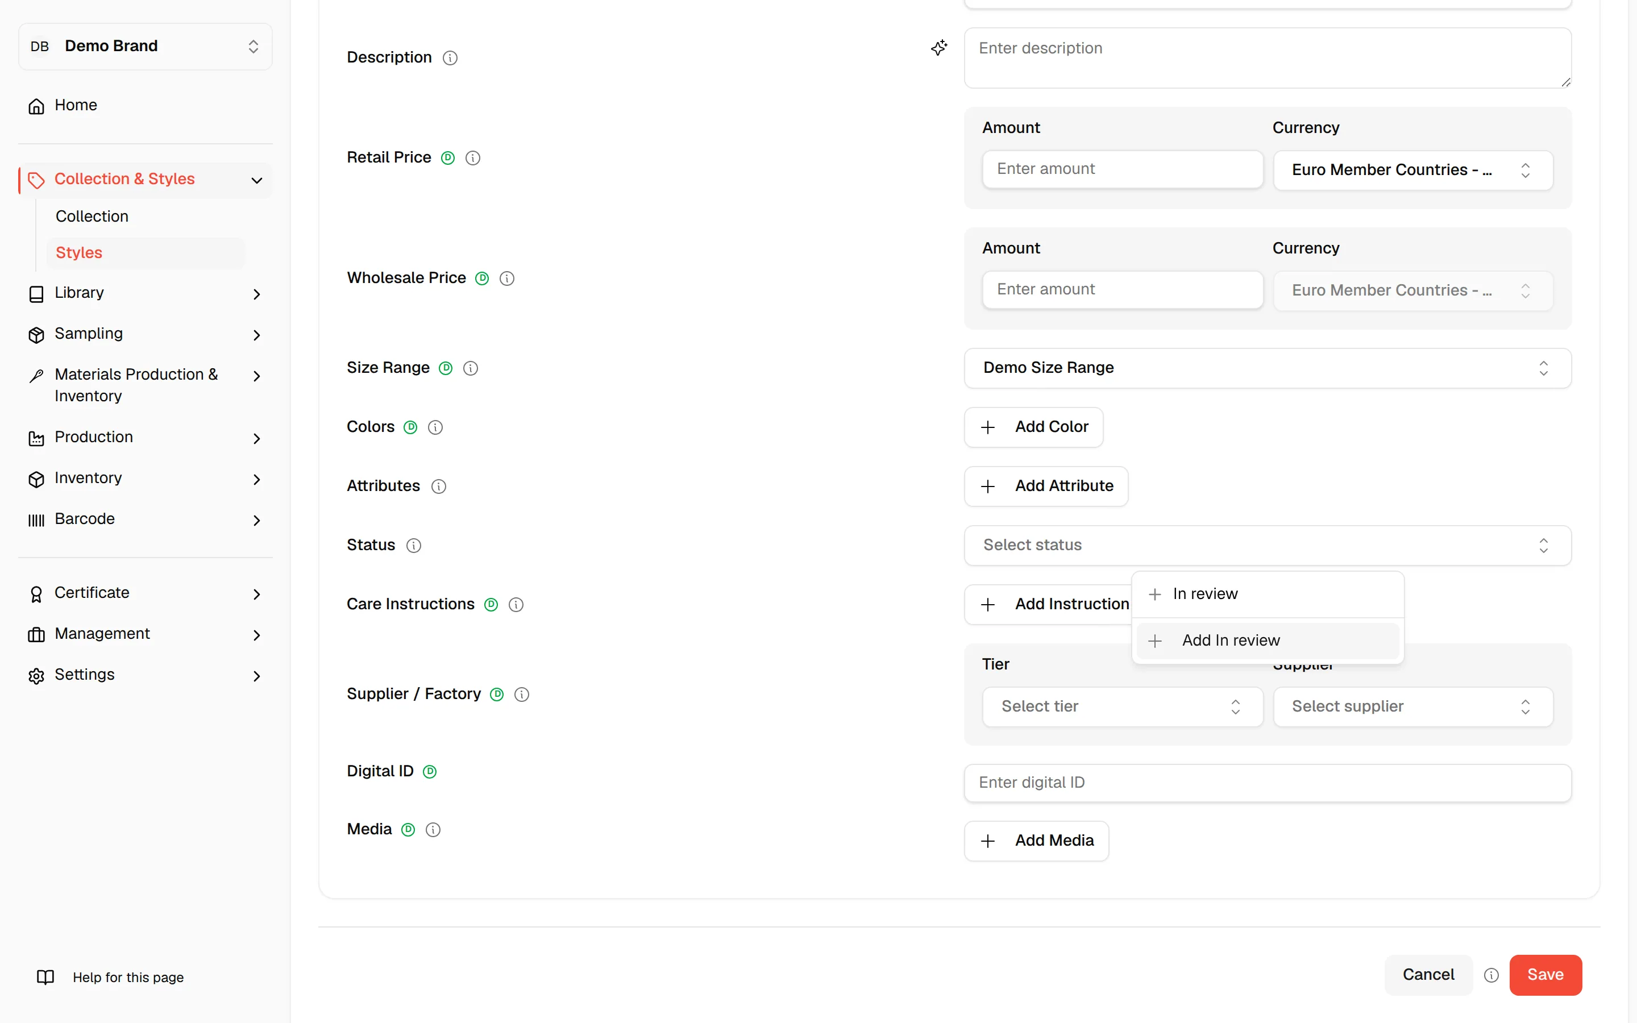
Task: Expand the Library menu chevron
Action: 256,294
